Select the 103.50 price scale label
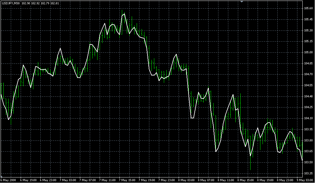This screenshot has height=183, width=315. tap(308, 162)
